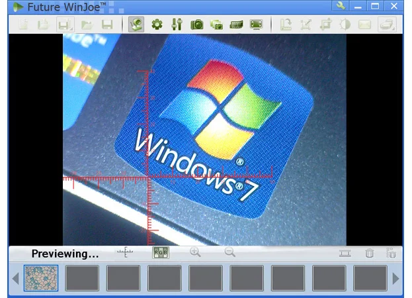Click the zoom out magnifier
Screen dimensions: 412x298
[x=230, y=252]
